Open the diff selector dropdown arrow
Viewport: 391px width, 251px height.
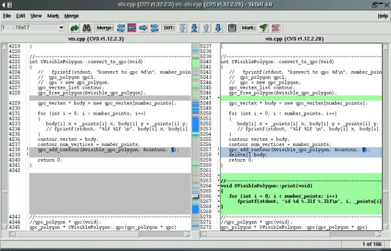(61, 27)
